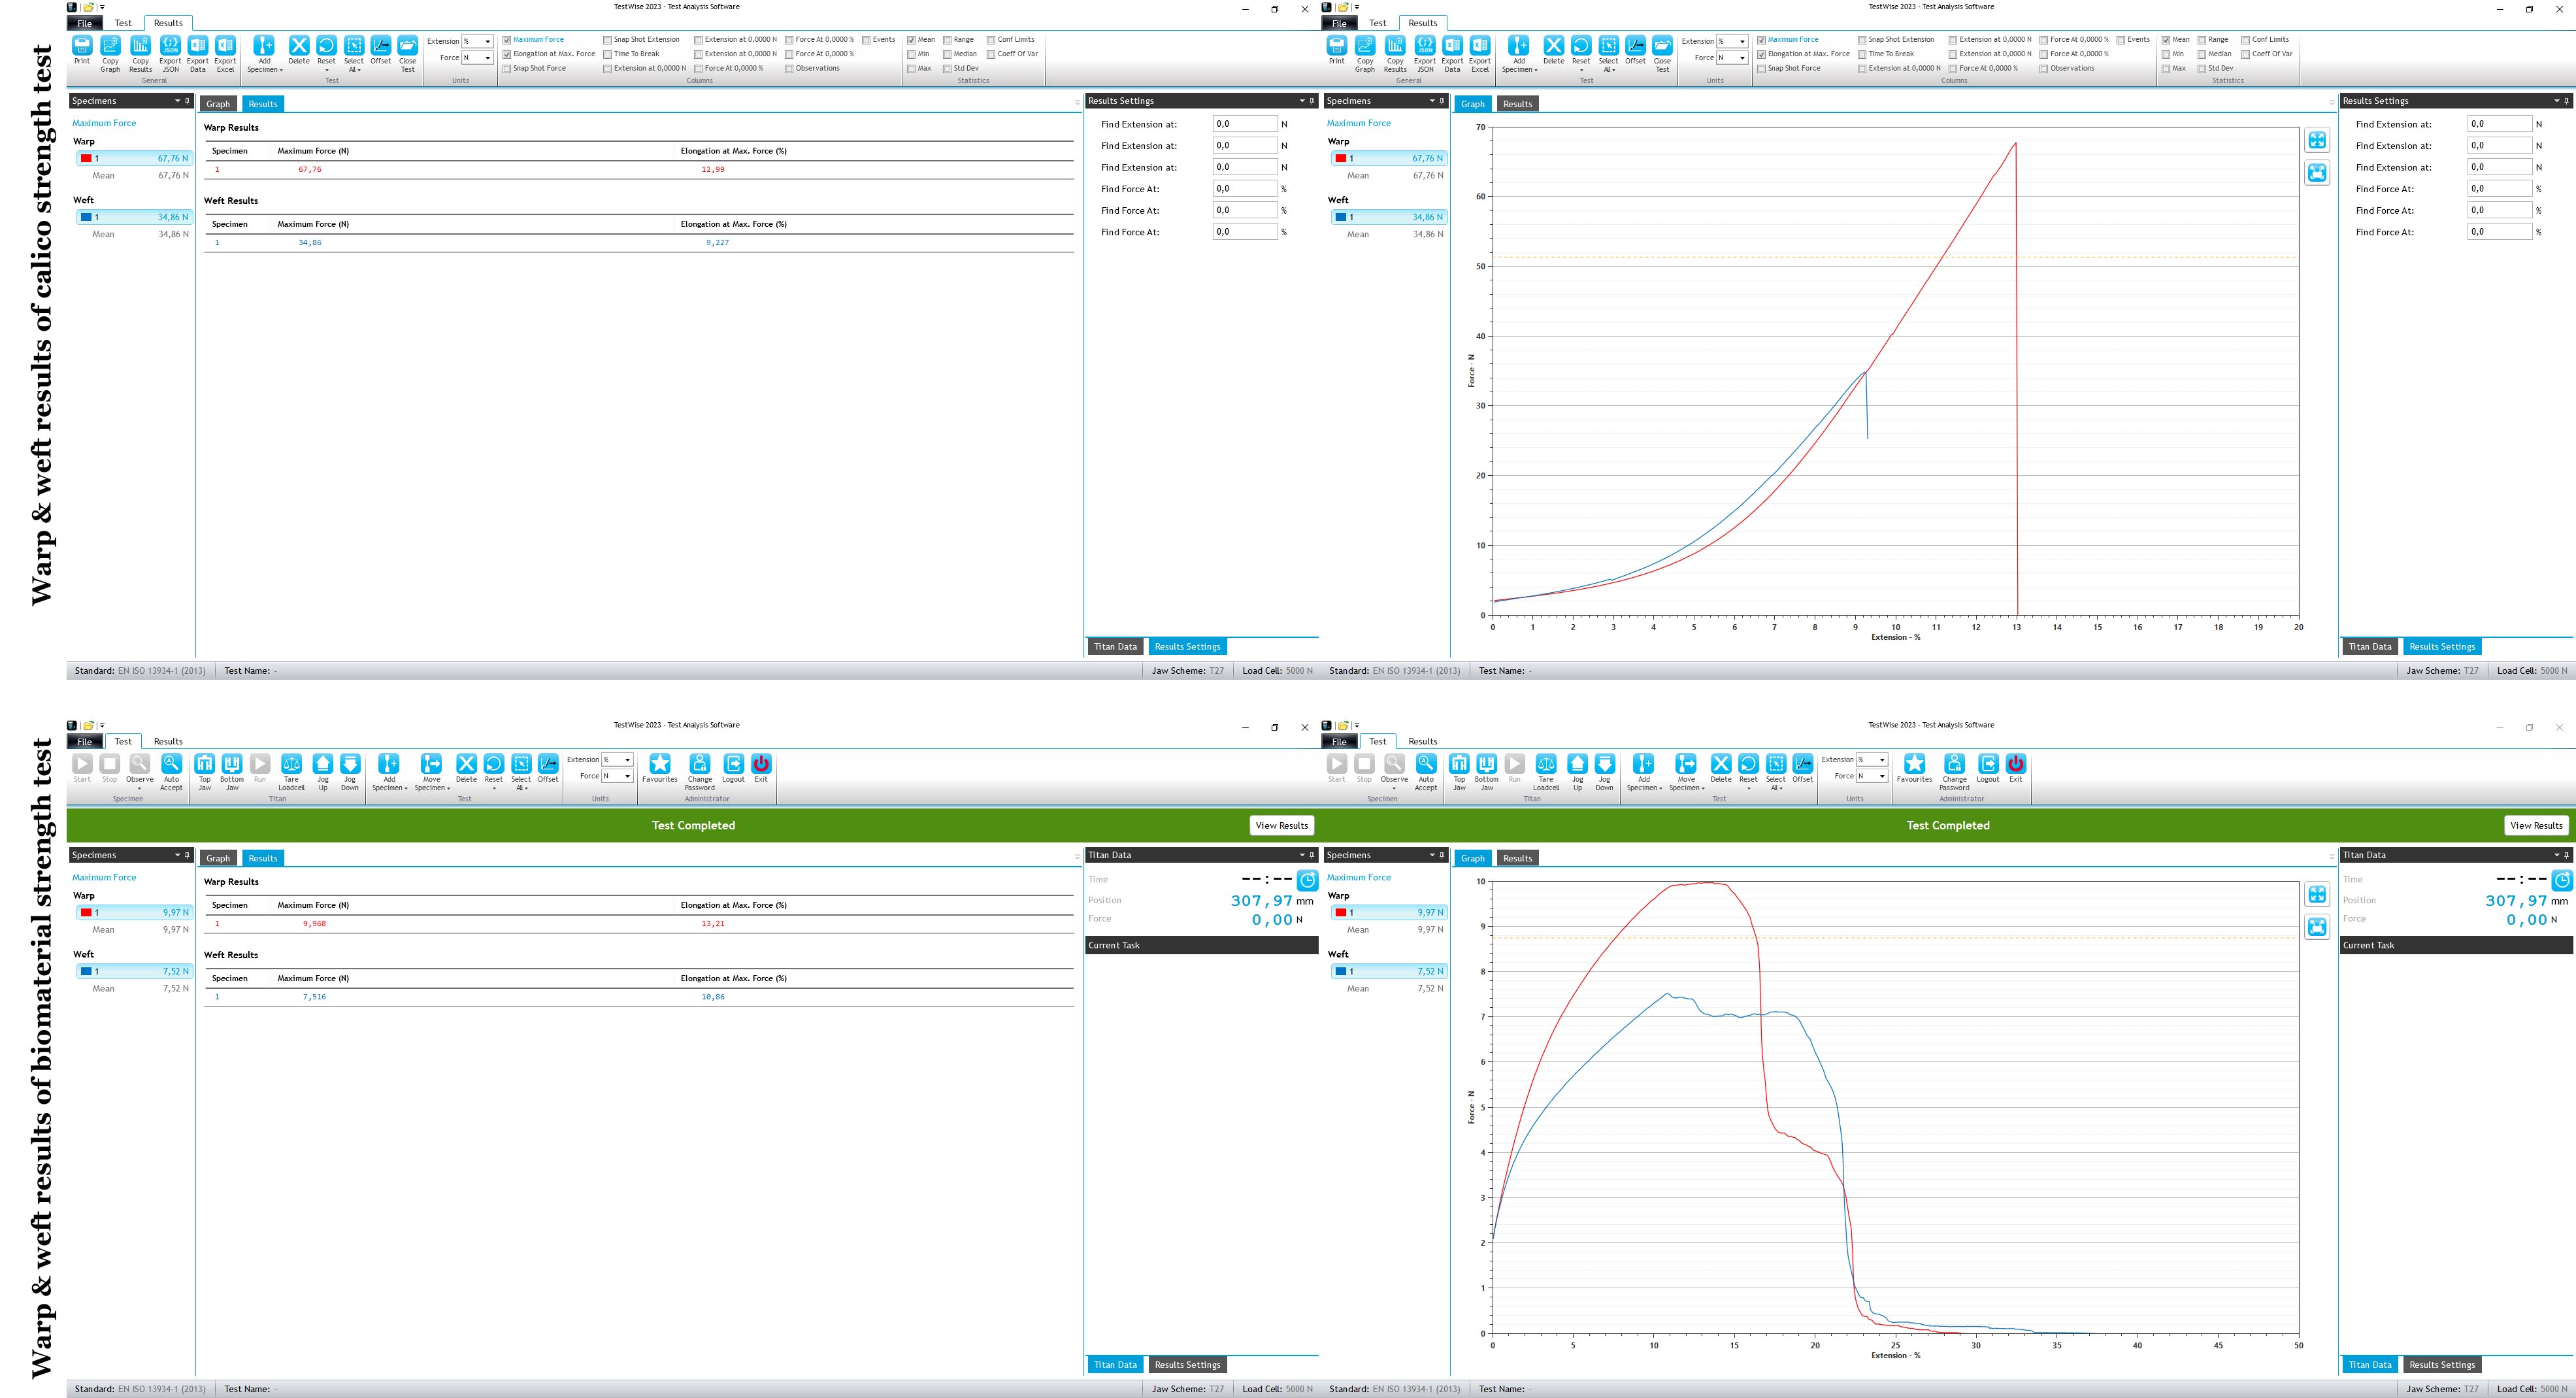The image size is (2576, 1398).
Task: Click Copy Graph in the calico results-table window
Action: (x=110, y=54)
